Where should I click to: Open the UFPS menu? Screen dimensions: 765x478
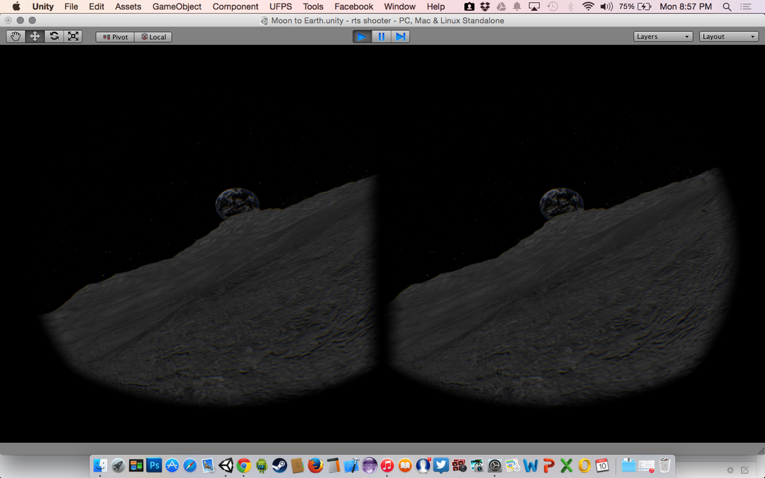click(x=280, y=6)
